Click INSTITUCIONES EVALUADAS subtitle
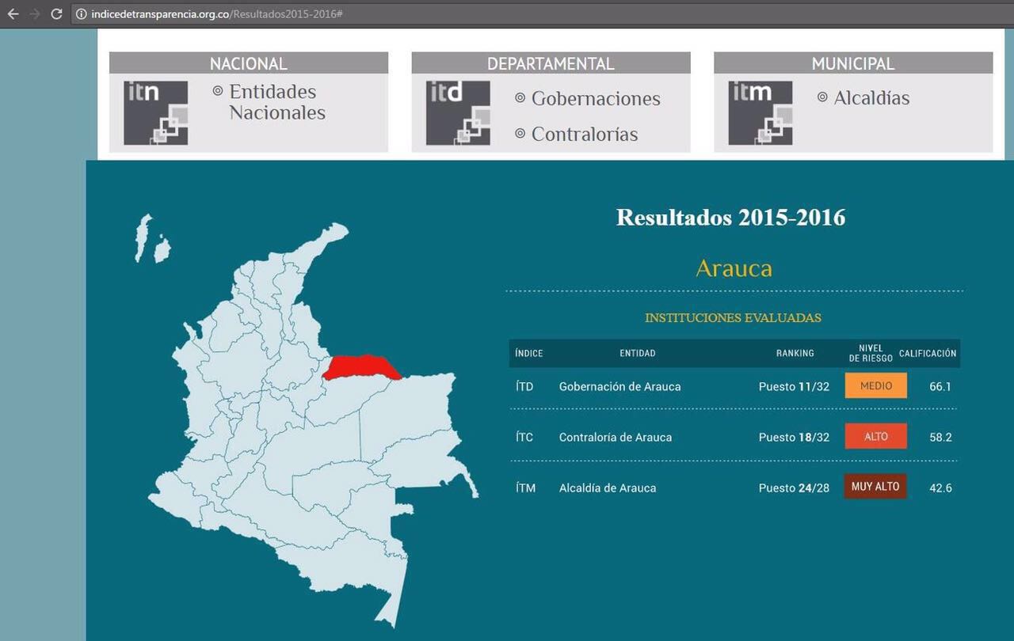1014x641 pixels. (x=733, y=318)
